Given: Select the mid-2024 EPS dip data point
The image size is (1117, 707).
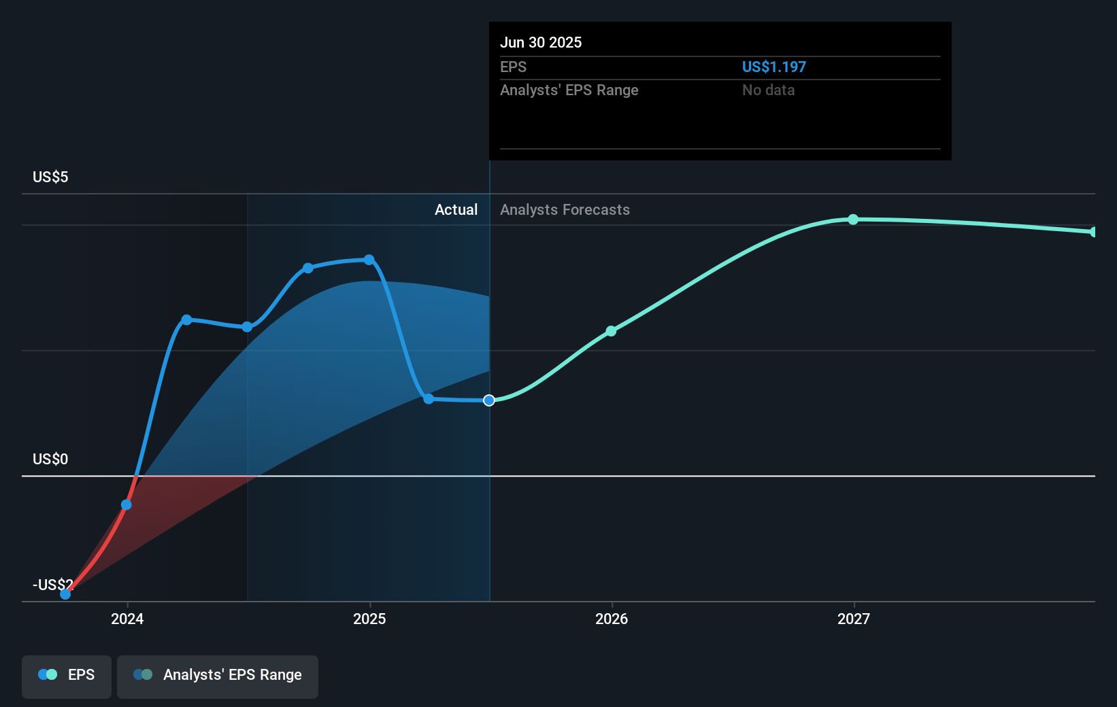Looking at the screenshot, I should [x=247, y=327].
